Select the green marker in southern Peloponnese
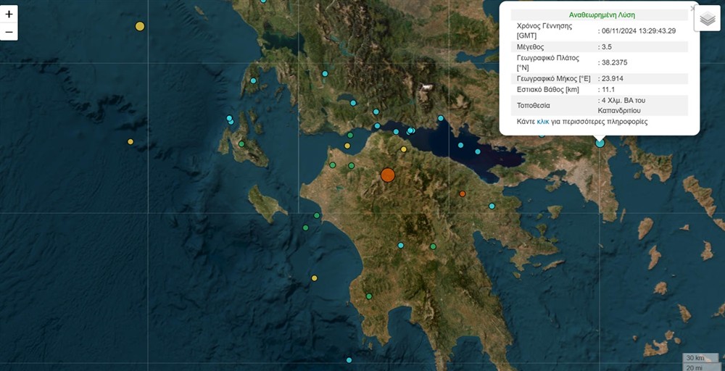The width and height of the screenshot is (725, 371). (369, 296)
